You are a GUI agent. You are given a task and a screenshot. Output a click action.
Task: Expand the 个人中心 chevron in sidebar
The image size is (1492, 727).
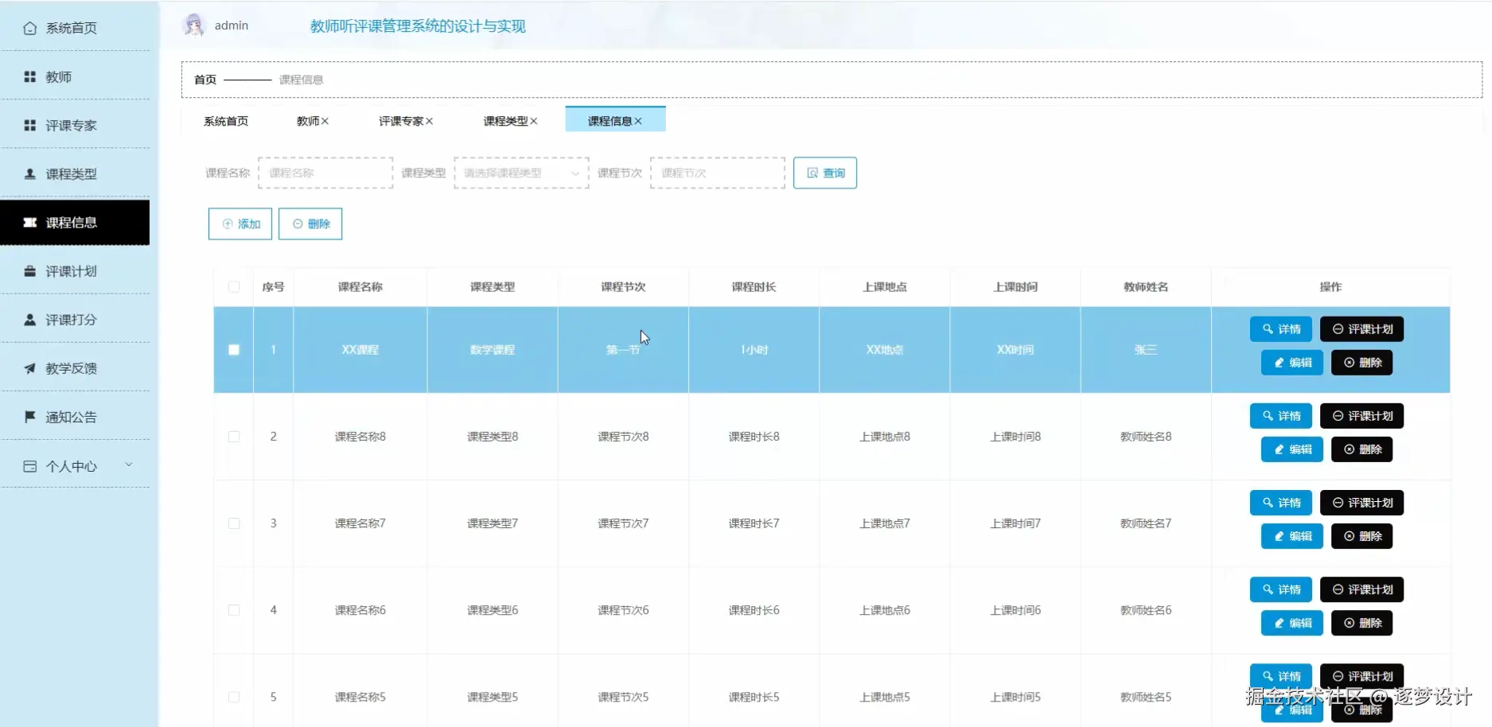click(x=129, y=465)
